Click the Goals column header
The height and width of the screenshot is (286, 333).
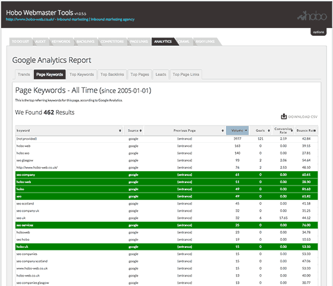pyautogui.click(x=260, y=130)
